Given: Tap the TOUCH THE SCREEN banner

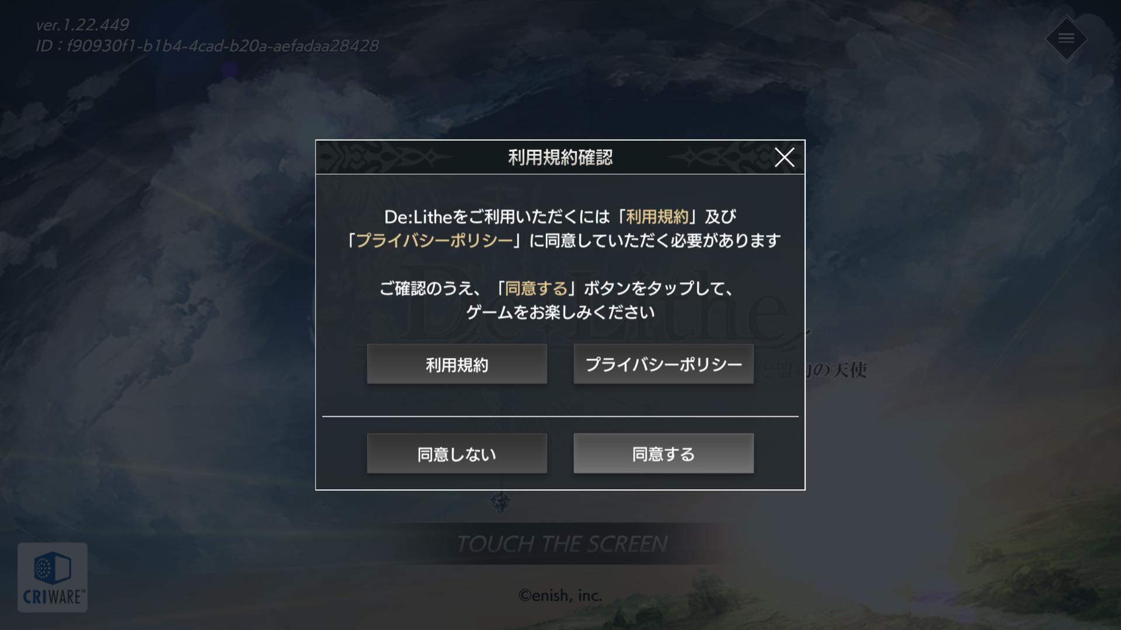Looking at the screenshot, I should [x=561, y=544].
